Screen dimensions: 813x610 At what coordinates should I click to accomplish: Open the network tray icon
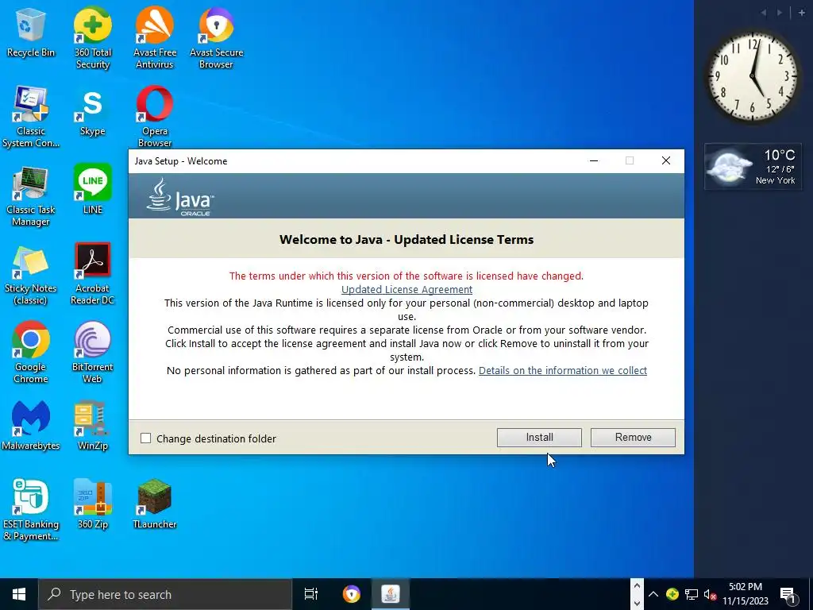692,594
